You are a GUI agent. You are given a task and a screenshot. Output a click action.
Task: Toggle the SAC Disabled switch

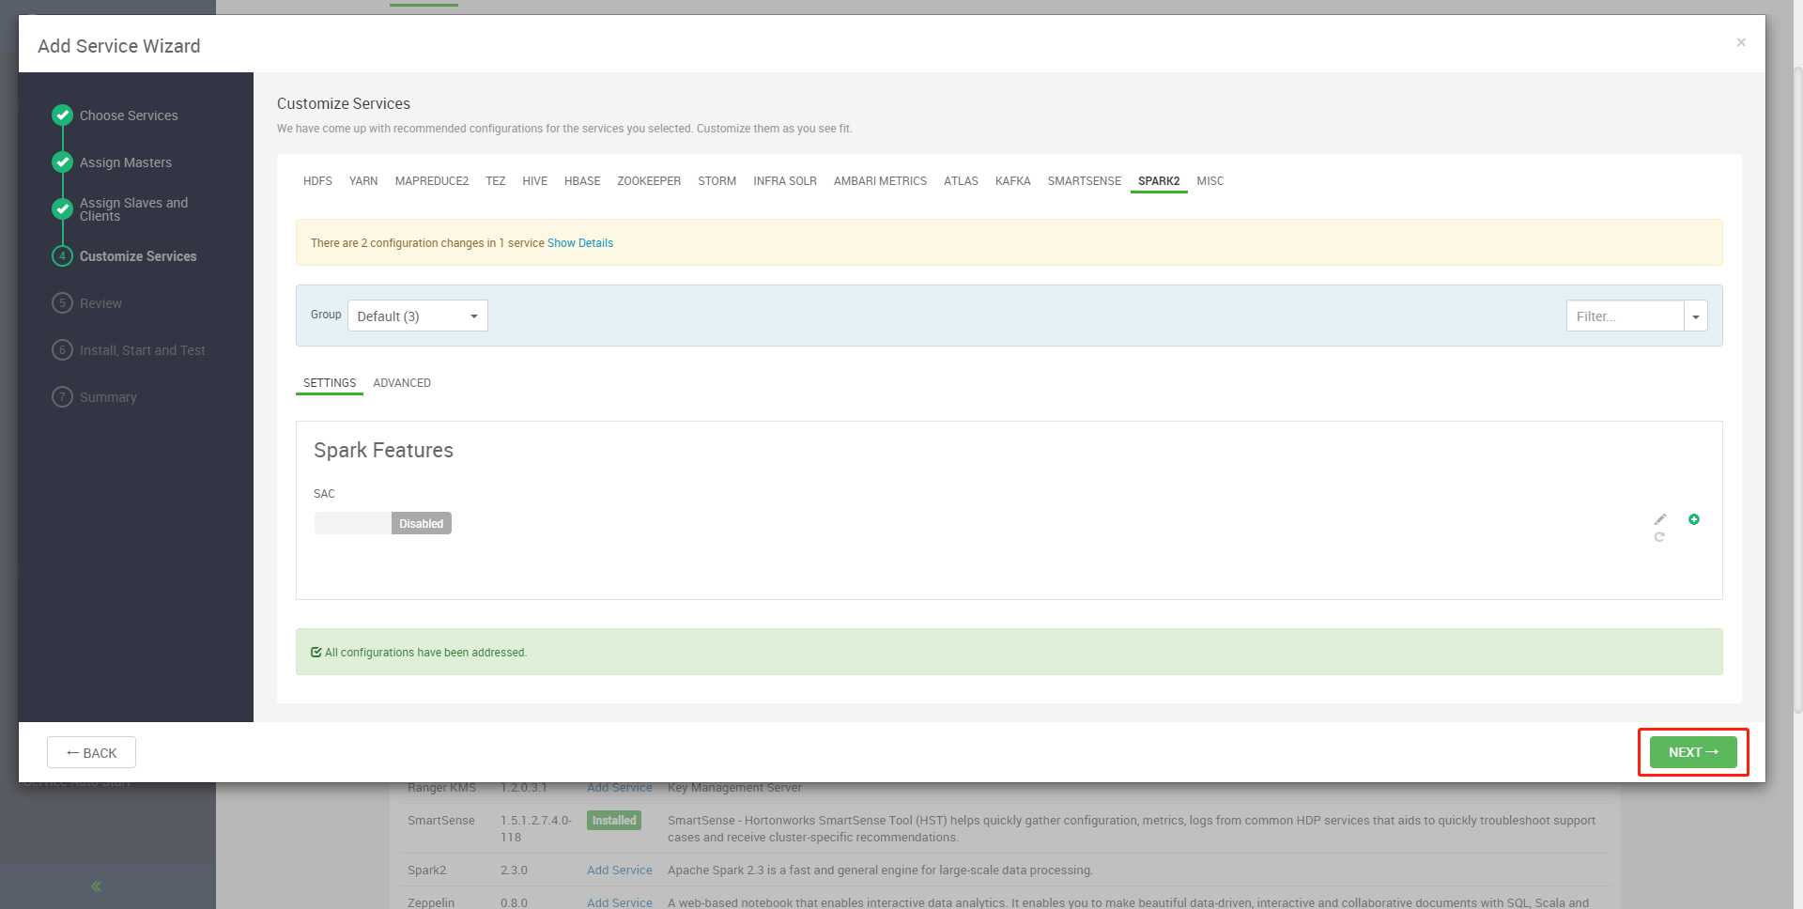point(383,523)
